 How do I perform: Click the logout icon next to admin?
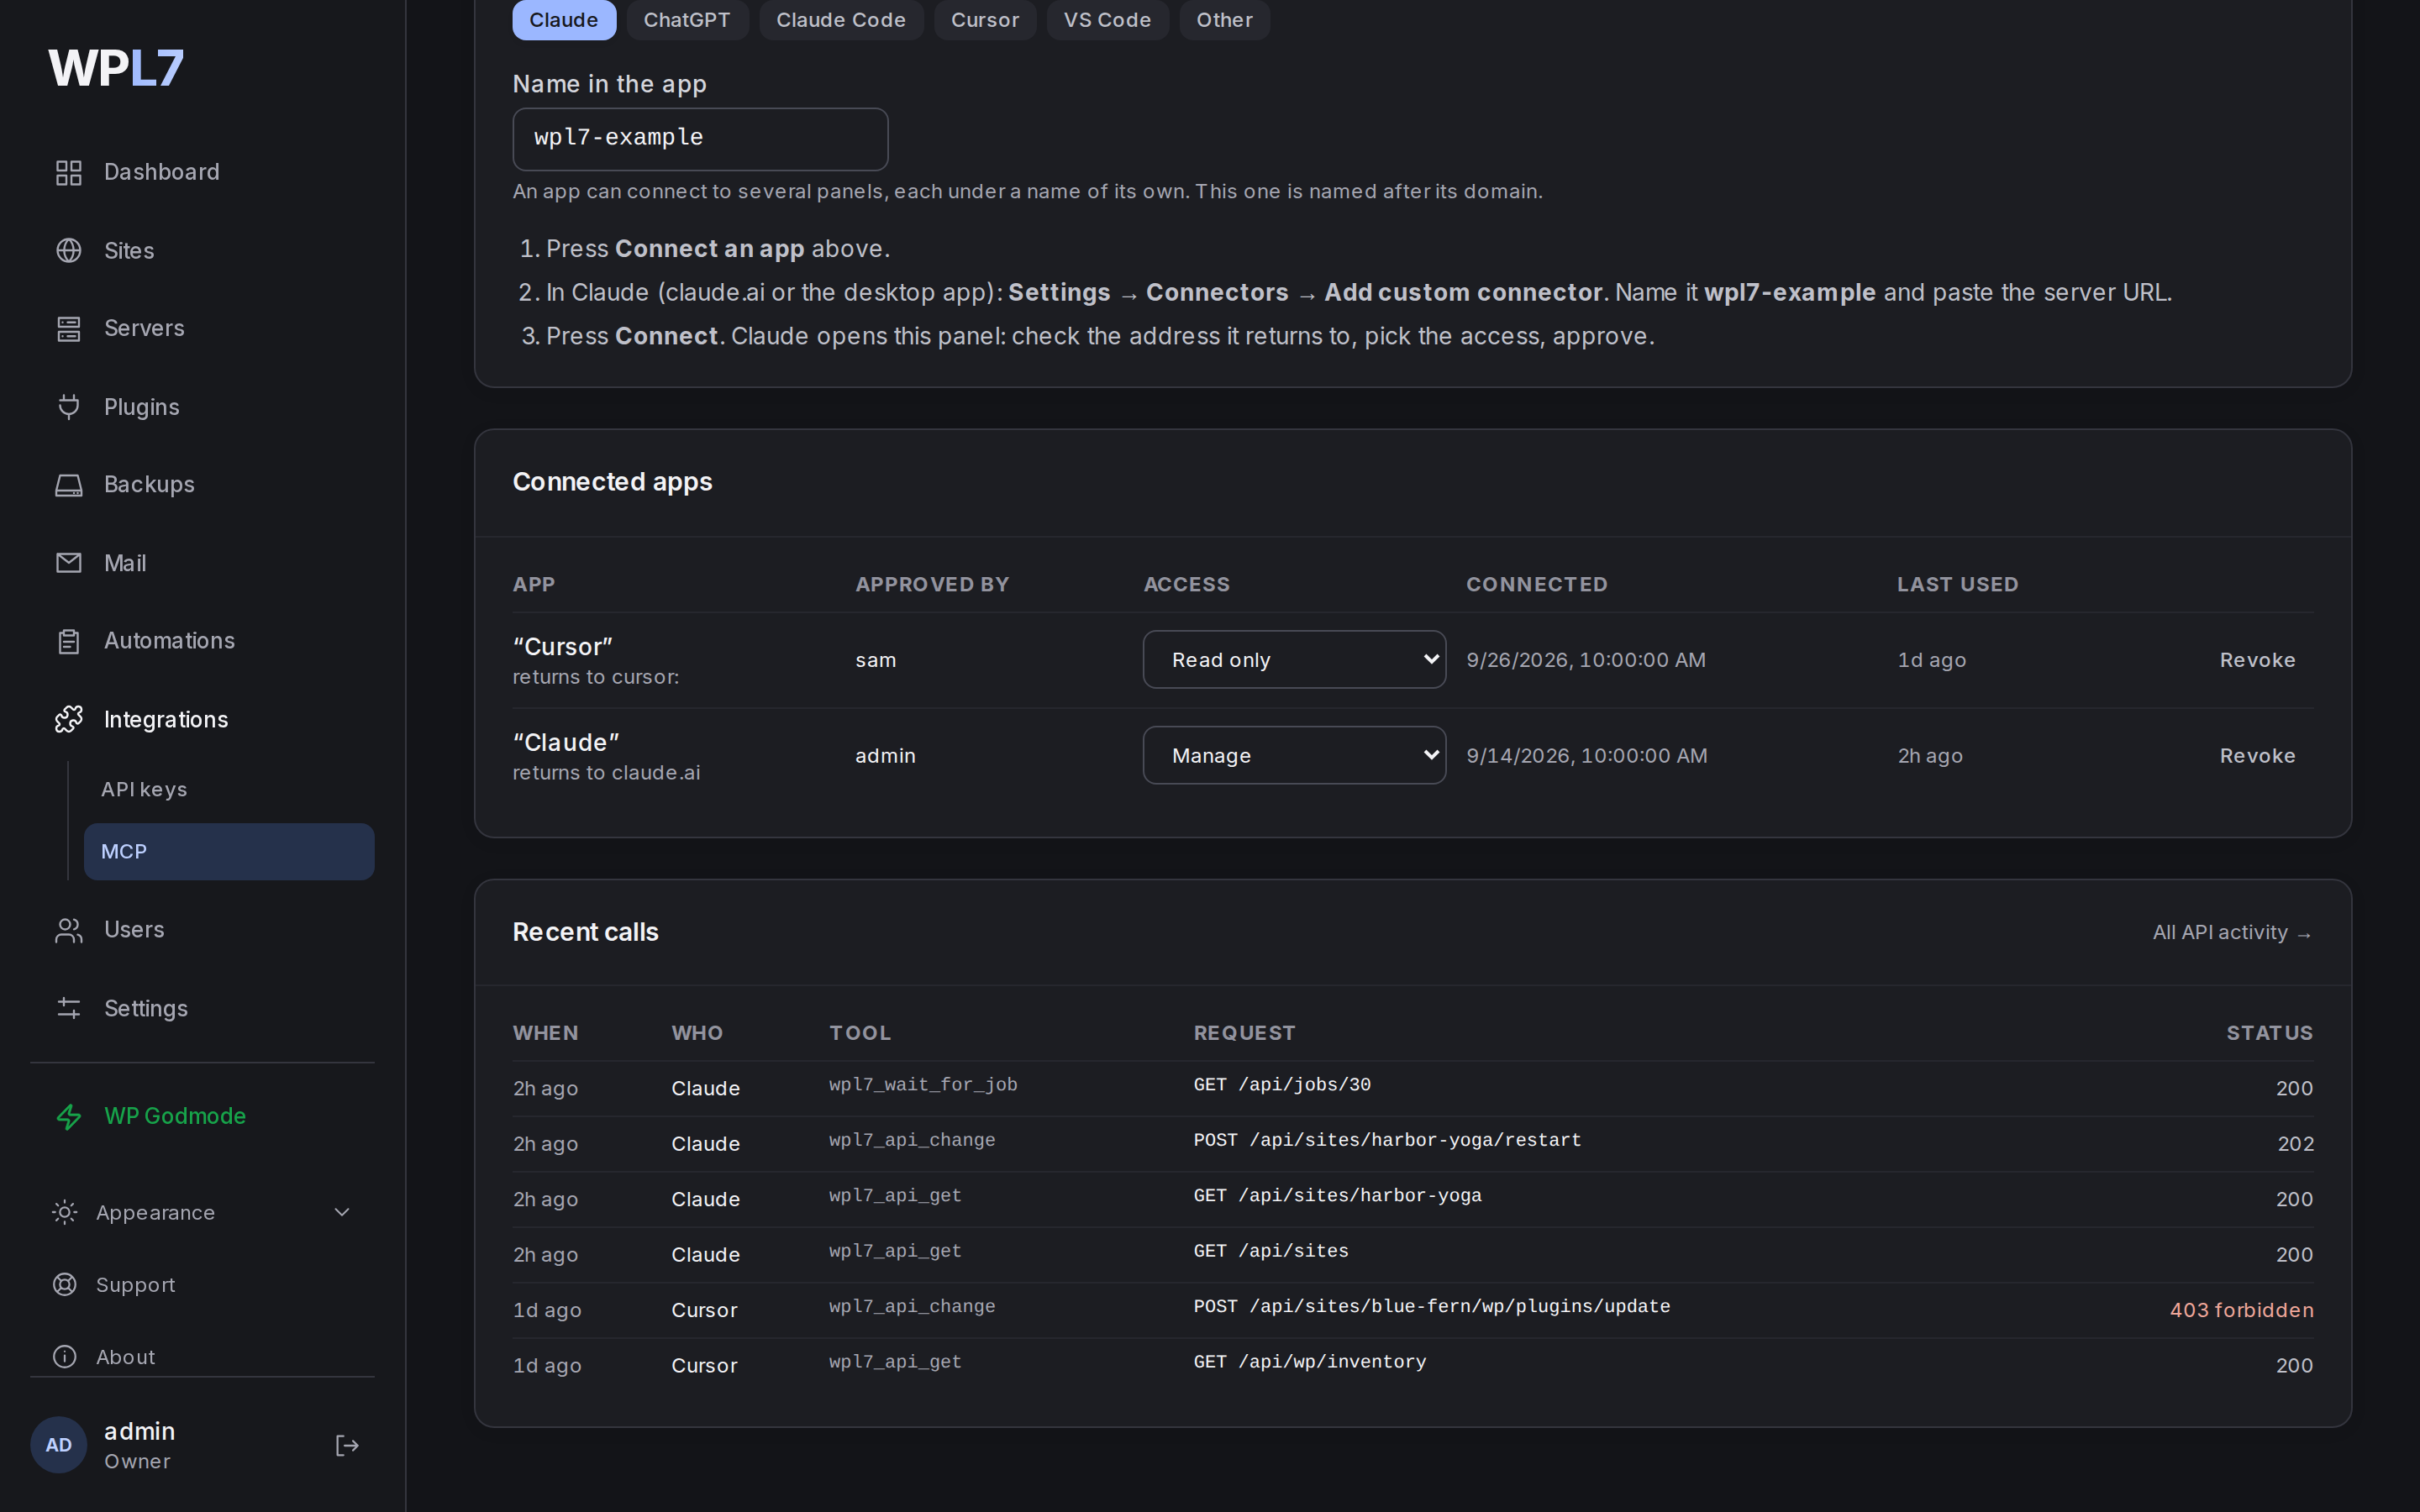point(347,1445)
